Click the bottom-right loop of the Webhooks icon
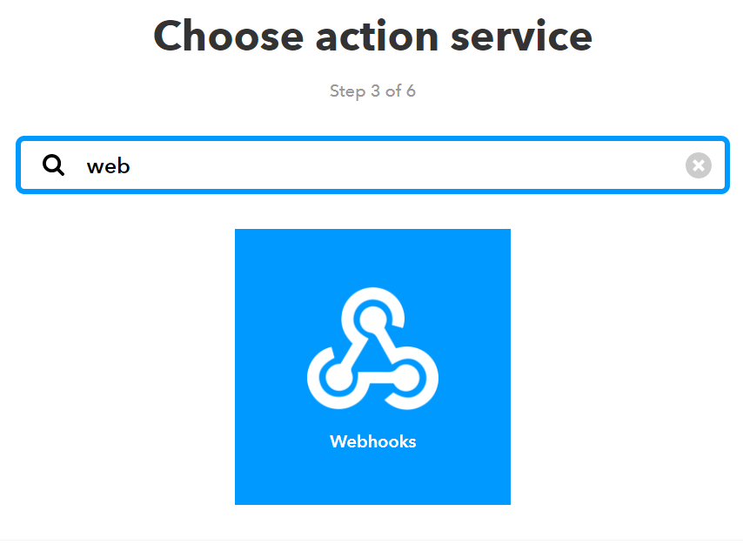 point(407,378)
